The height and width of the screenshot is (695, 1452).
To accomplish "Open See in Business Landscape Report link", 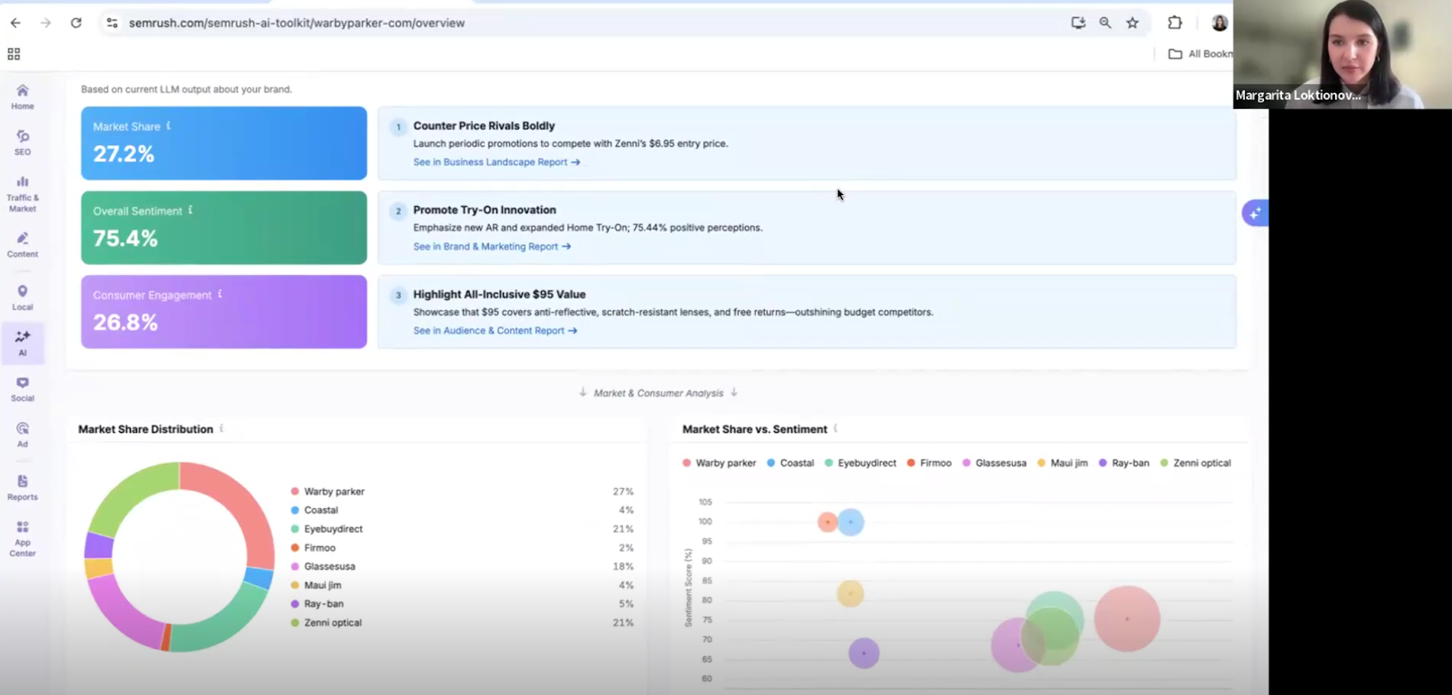I will pos(496,162).
